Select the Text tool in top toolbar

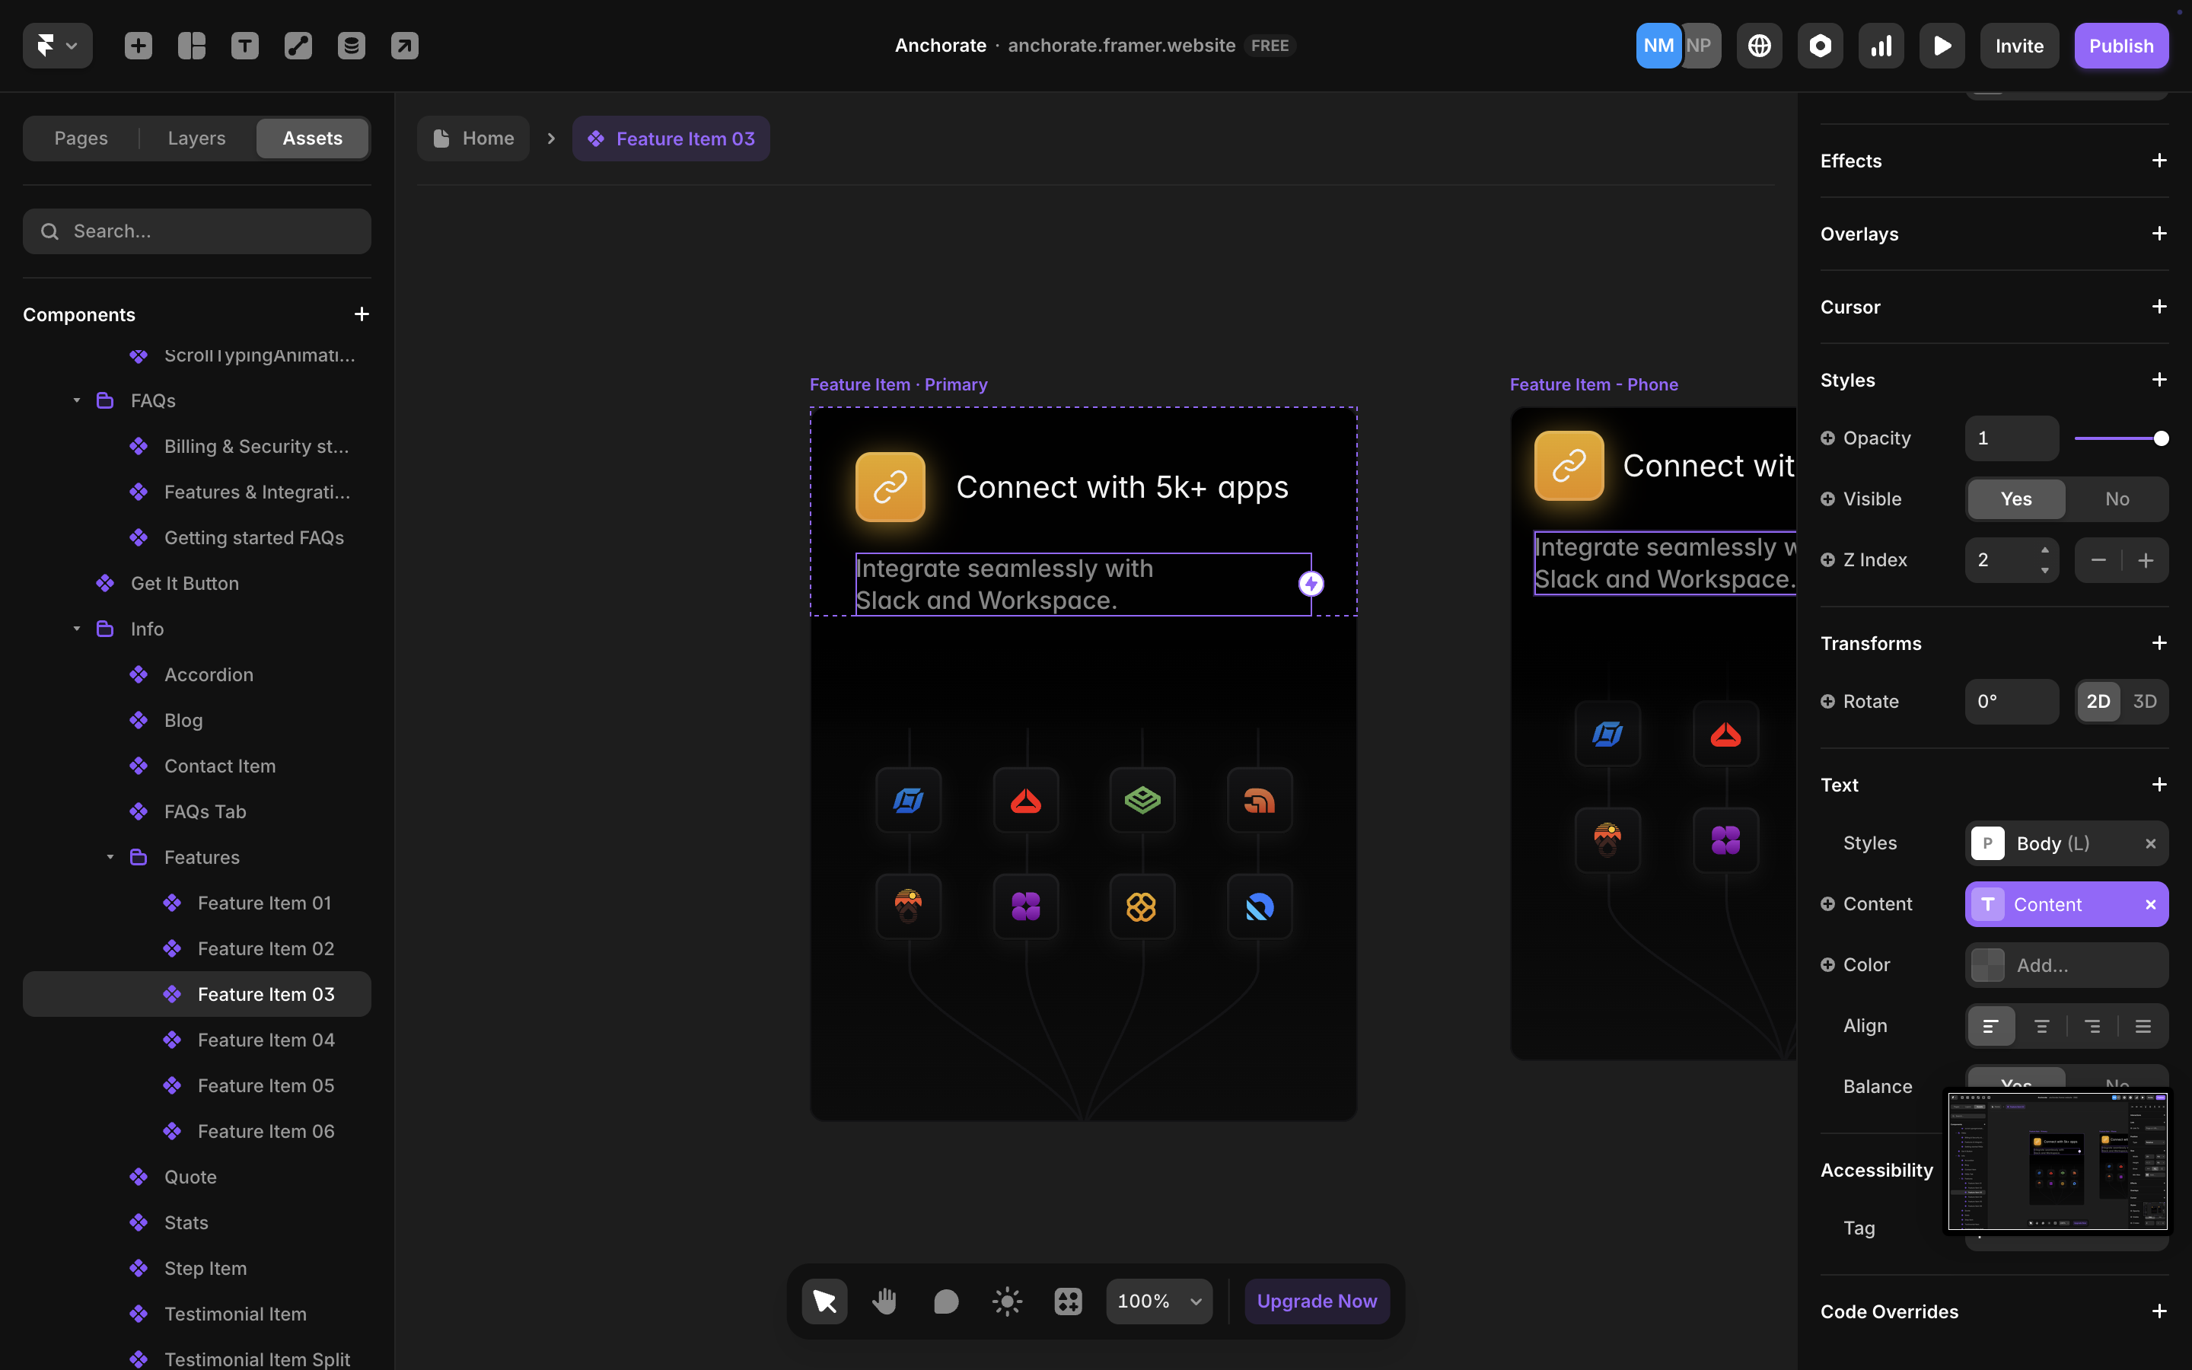pyautogui.click(x=244, y=46)
